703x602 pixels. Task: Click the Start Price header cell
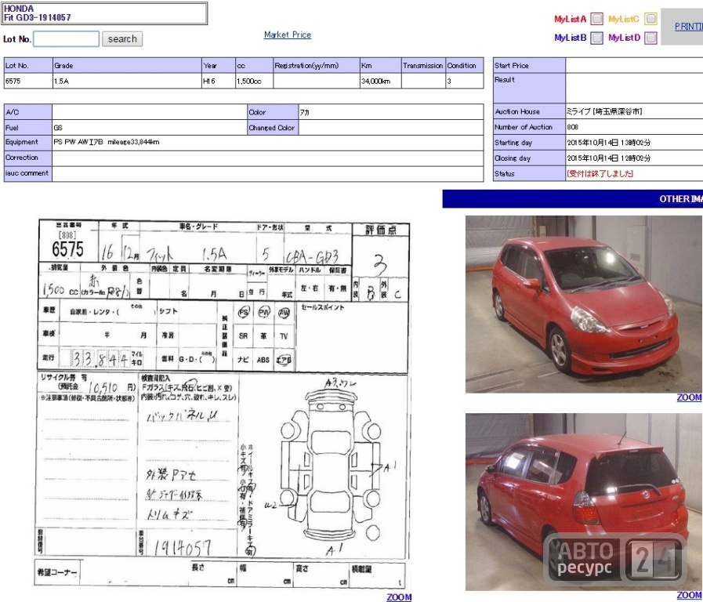[529, 65]
